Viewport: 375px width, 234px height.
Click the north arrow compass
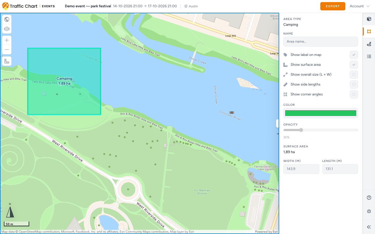[x=10, y=211]
